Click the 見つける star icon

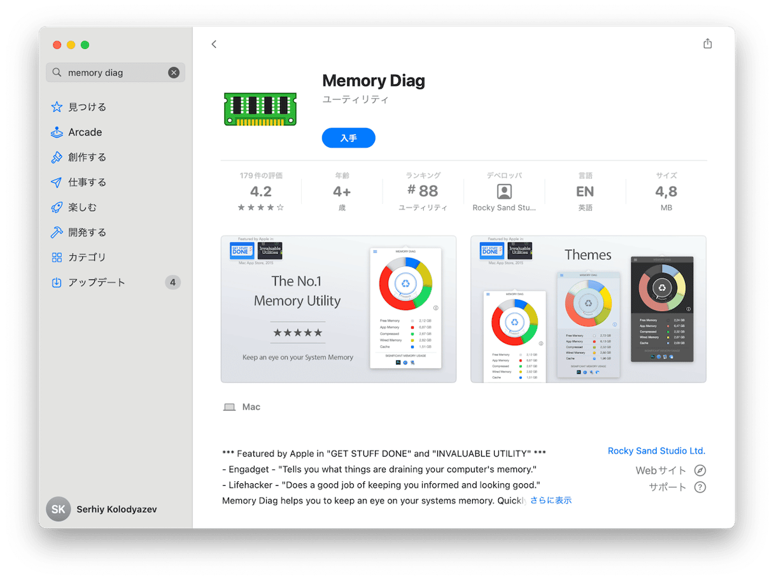(x=57, y=107)
